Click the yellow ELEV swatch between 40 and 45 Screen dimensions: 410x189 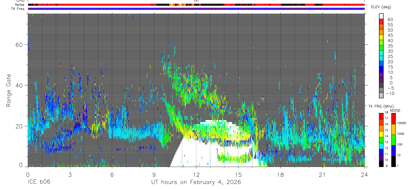[x=382, y=37]
